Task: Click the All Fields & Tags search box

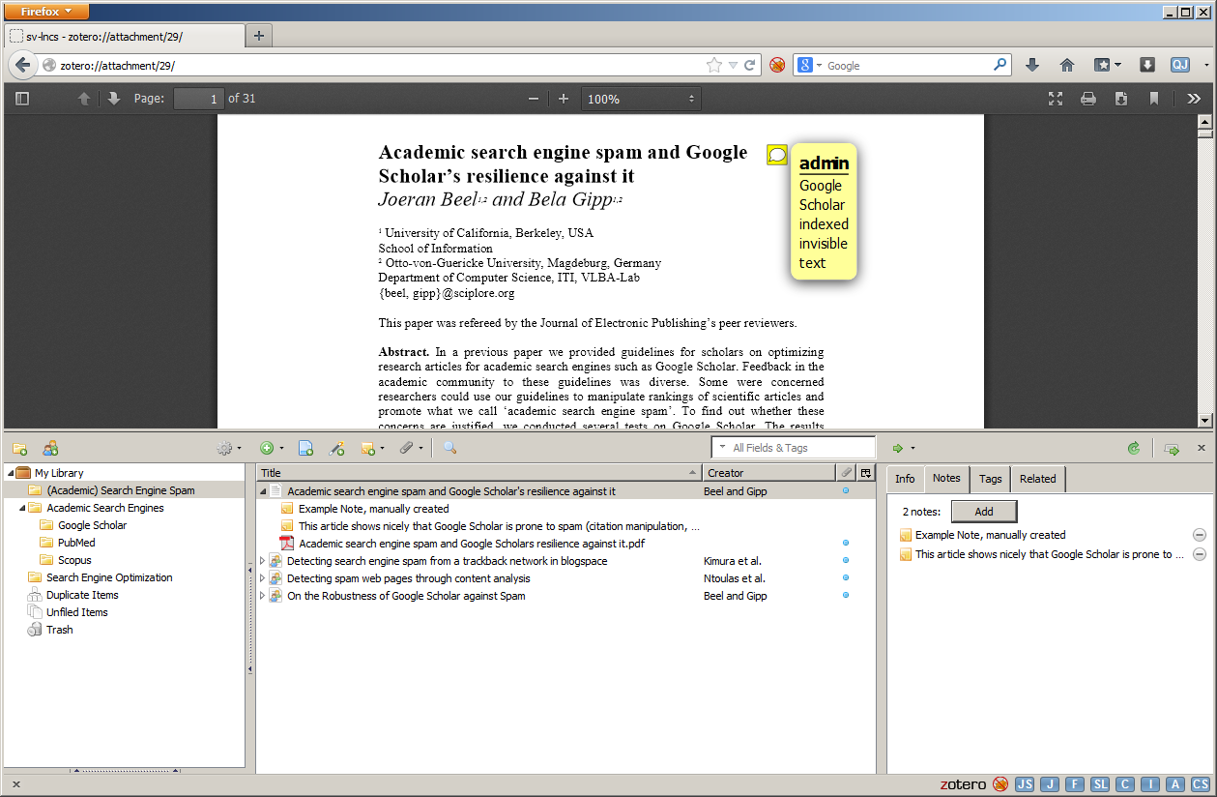Action: pos(794,448)
